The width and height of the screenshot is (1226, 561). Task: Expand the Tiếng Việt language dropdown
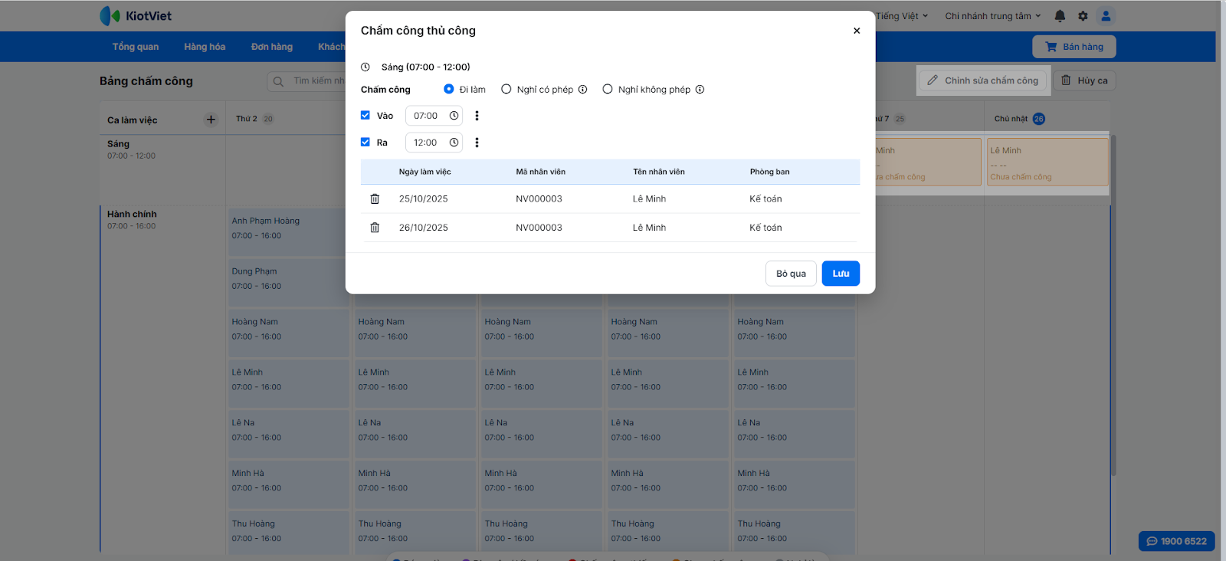[x=902, y=16]
